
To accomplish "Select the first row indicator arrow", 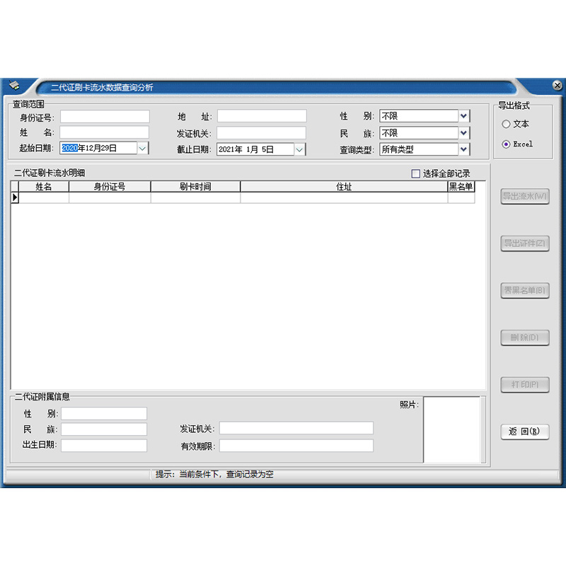I will click(15, 198).
